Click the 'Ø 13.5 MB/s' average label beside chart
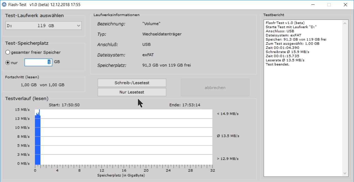Image resolution: width=354 pixels, height=182 pixels. tap(228, 136)
